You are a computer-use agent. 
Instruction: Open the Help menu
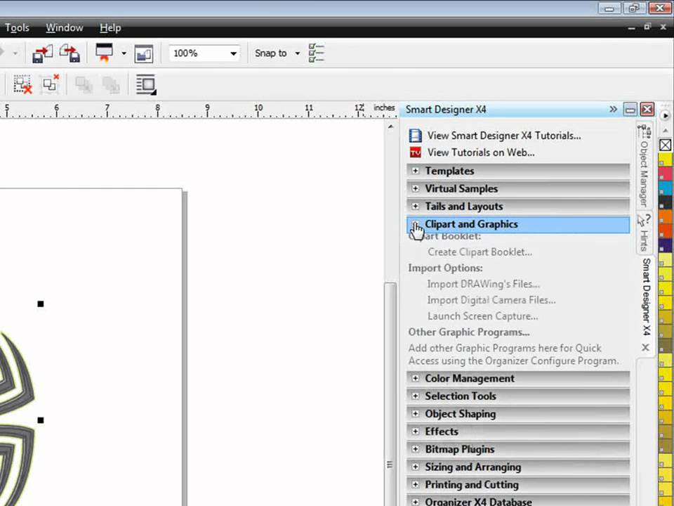tap(110, 27)
